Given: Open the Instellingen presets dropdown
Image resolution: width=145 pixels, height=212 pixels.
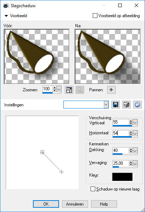Looking at the screenshot, I should coord(106,105).
